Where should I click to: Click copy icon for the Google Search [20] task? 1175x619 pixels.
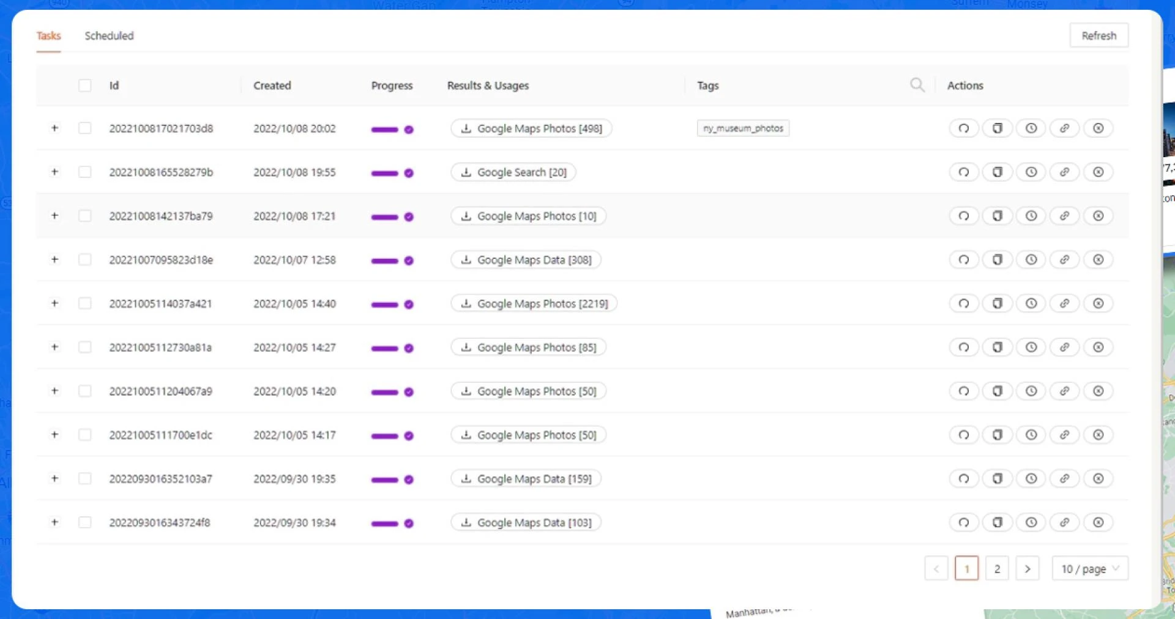997,172
